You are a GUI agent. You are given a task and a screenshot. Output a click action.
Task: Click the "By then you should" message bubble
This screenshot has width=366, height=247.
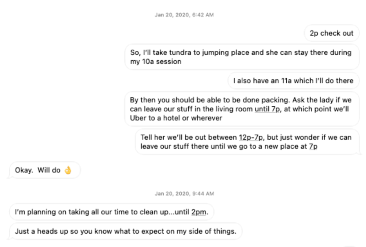(x=241, y=109)
